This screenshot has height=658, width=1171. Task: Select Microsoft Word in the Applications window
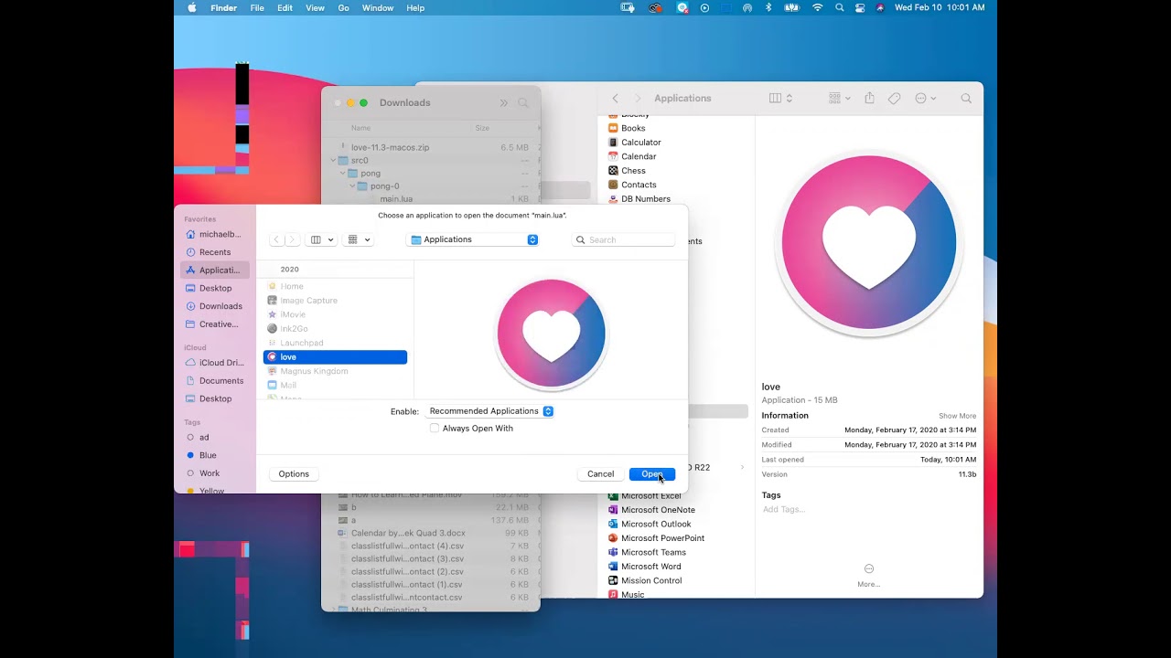644,567
